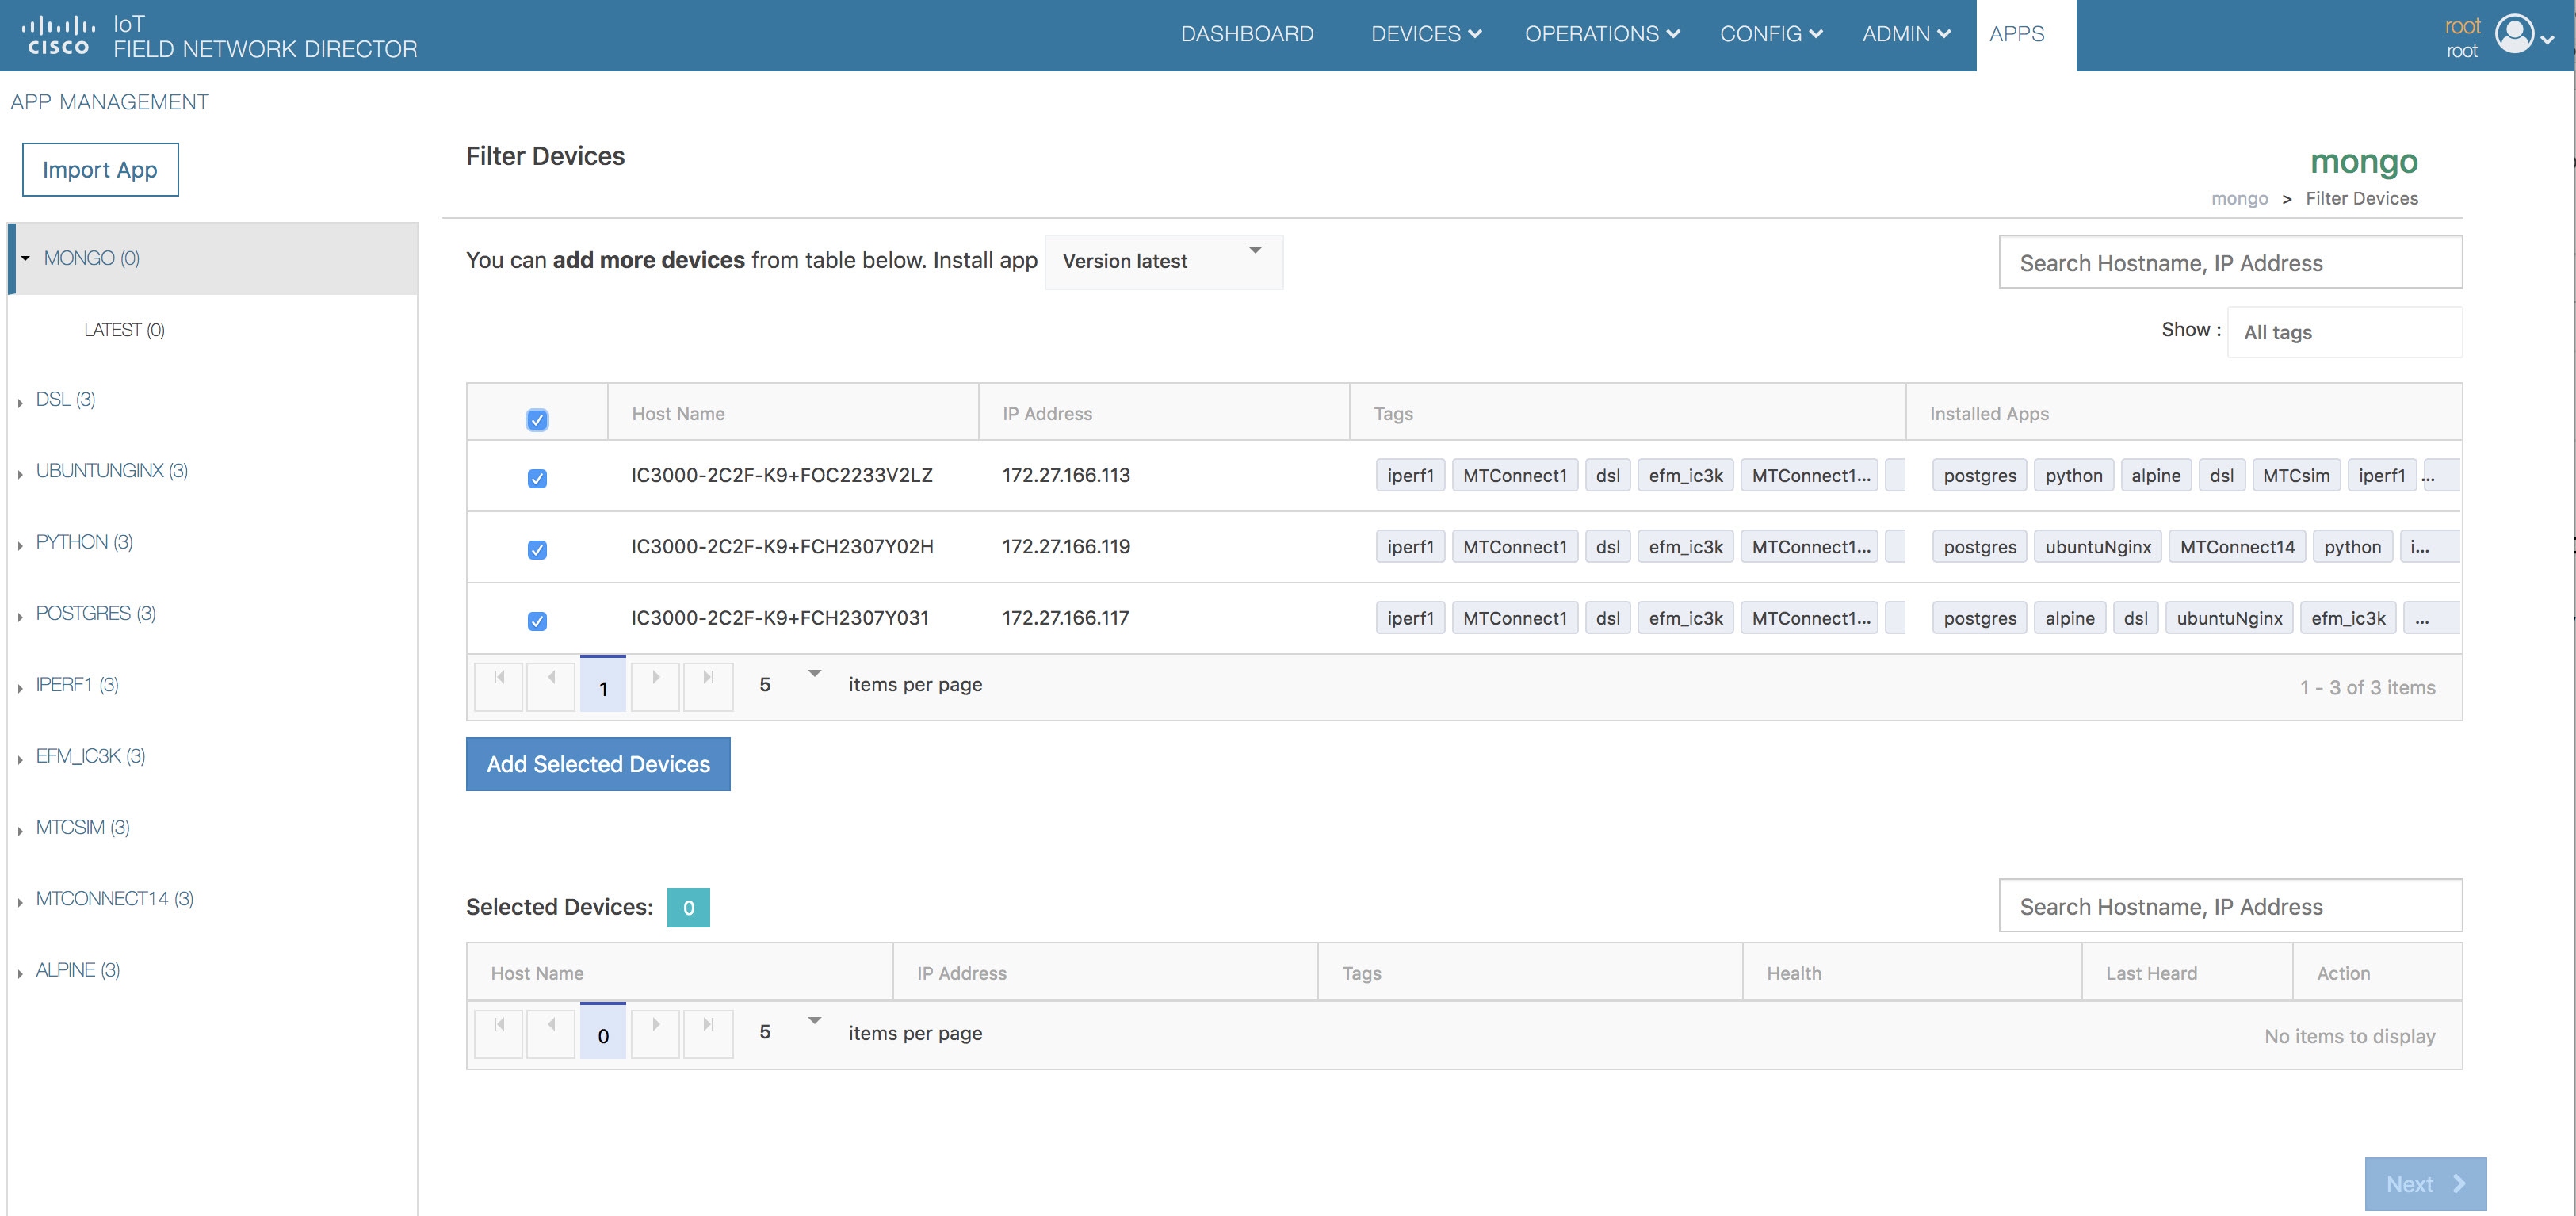The image size is (2576, 1216).
Task: Toggle the select-all checkbox in table header
Action: [537, 419]
